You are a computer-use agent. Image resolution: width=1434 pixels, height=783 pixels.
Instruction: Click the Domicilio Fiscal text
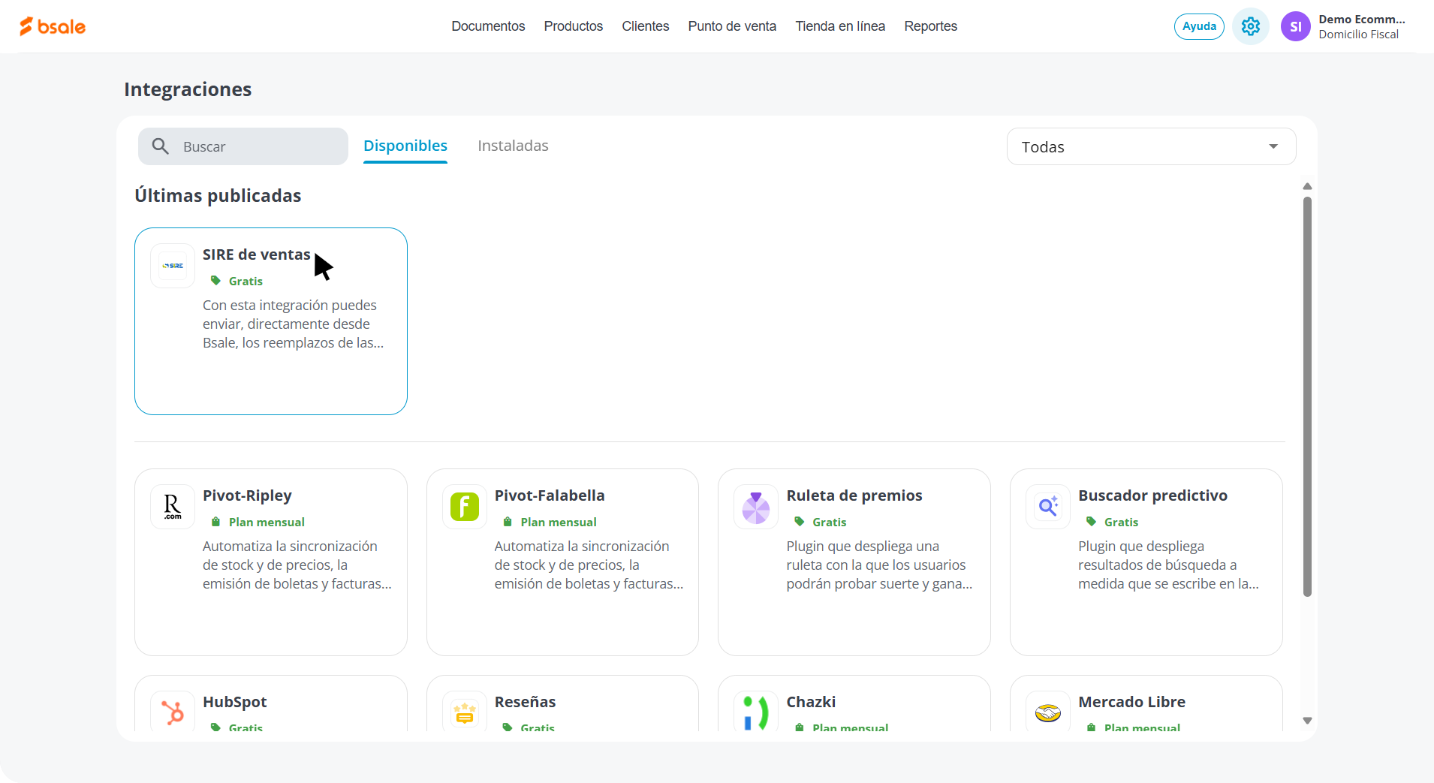pyautogui.click(x=1359, y=35)
